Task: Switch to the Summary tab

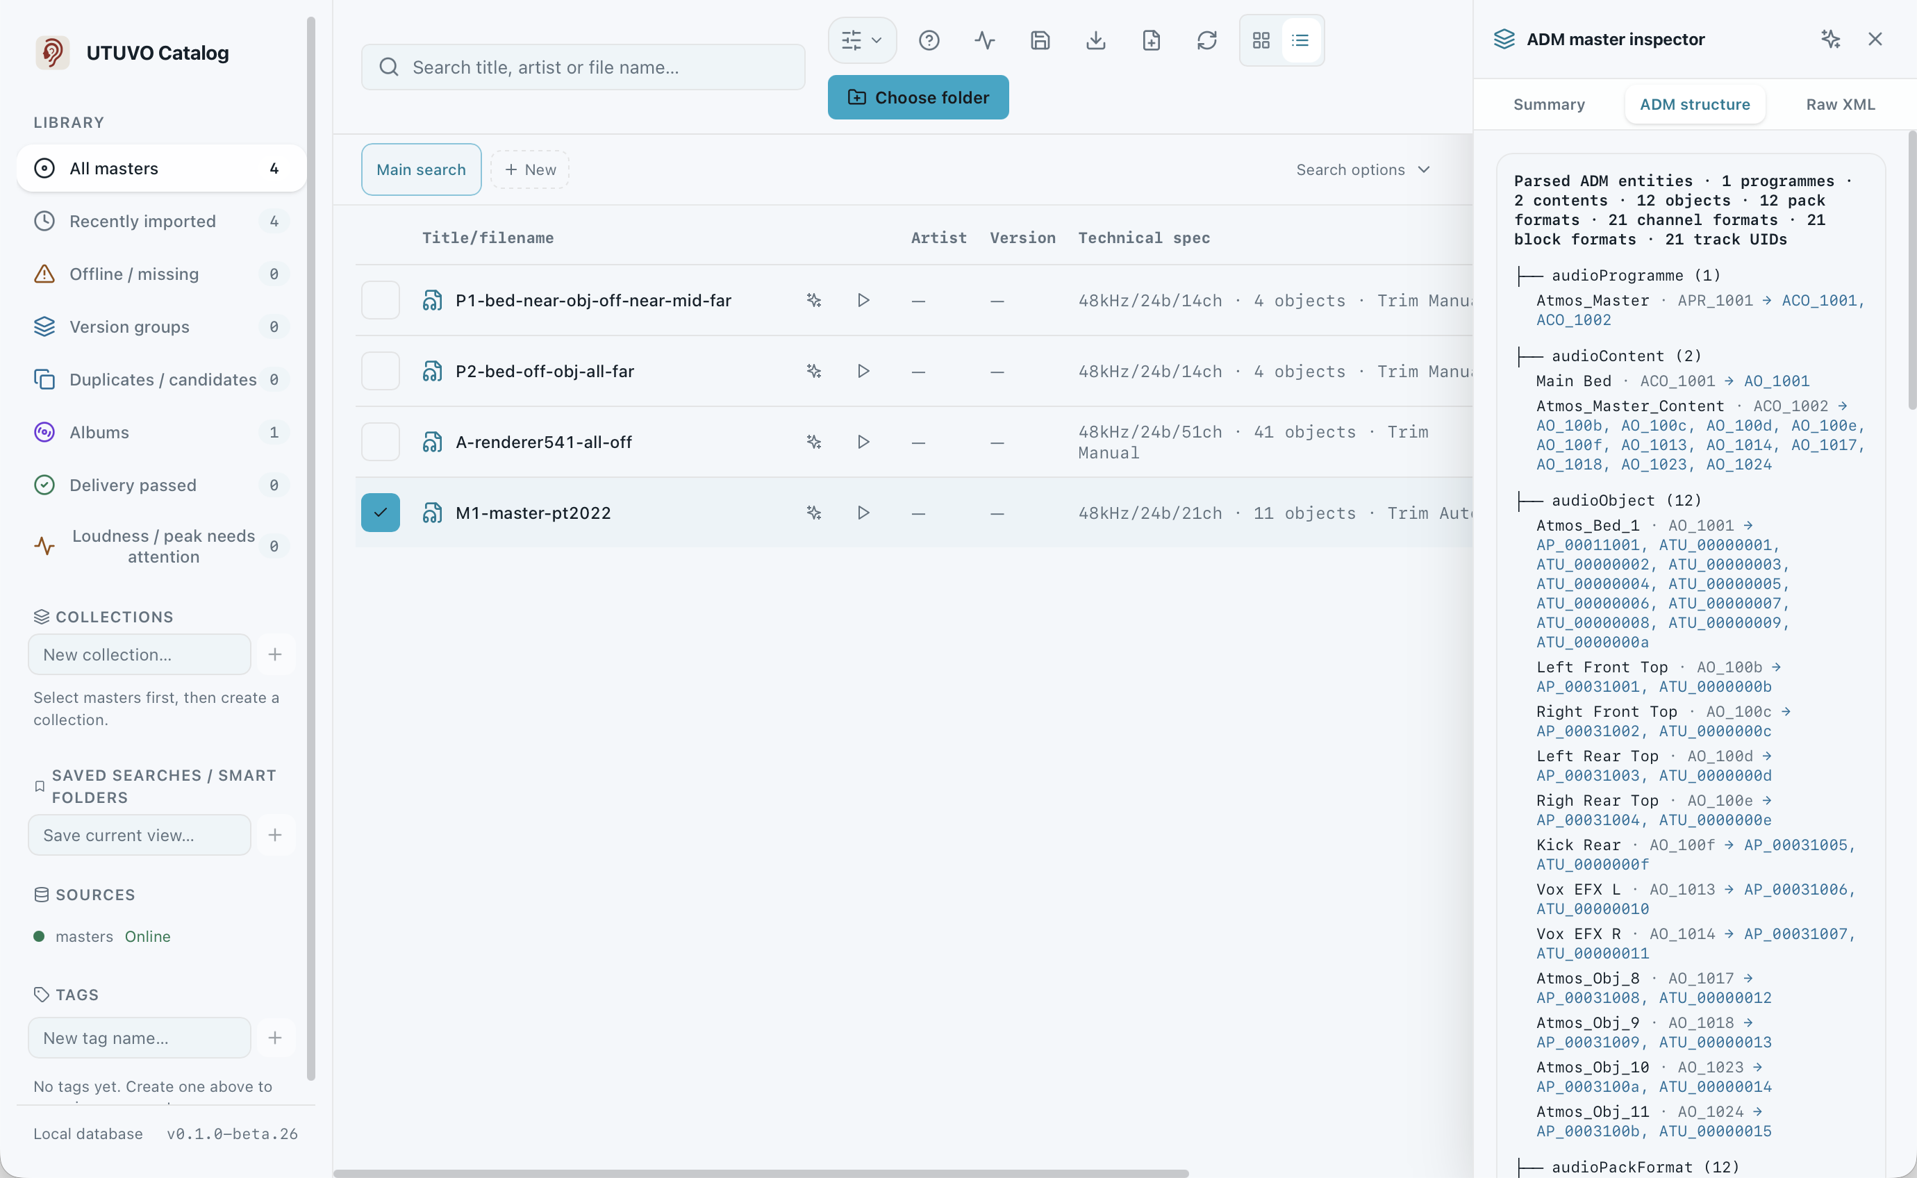Action: (1549, 104)
